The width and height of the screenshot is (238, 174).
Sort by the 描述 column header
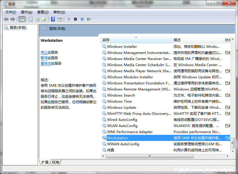pyautogui.click(x=197, y=40)
